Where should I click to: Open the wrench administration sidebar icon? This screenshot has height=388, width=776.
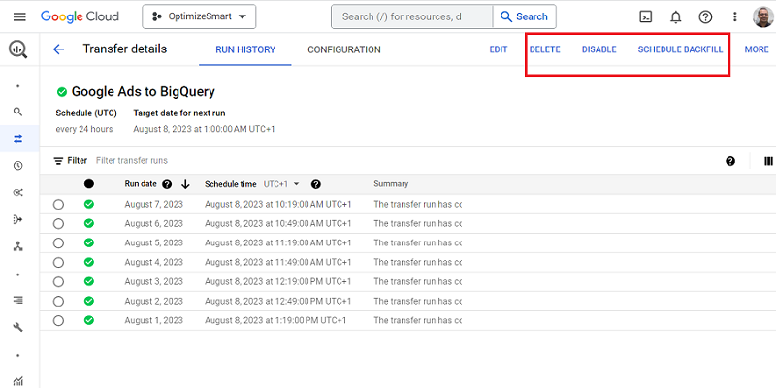[x=18, y=327]
